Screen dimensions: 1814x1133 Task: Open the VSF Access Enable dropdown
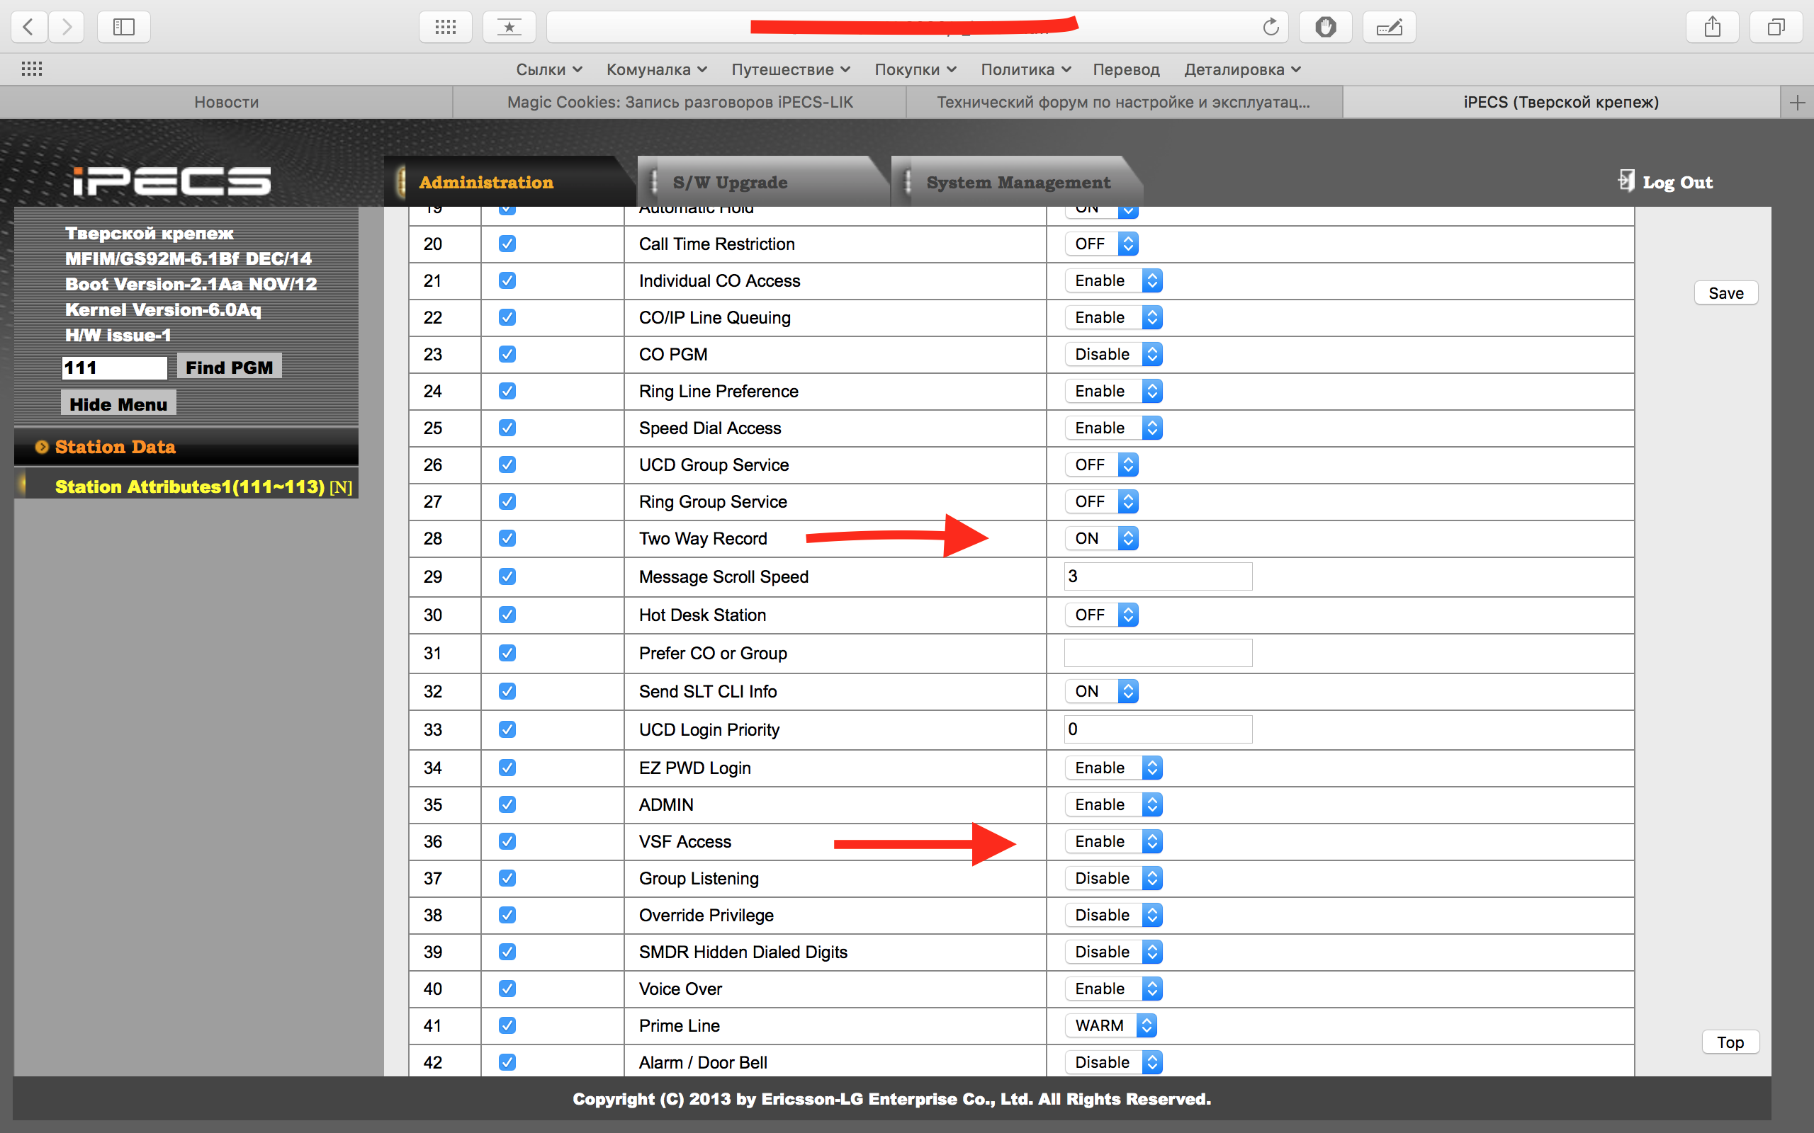(x=1113, y=841)
